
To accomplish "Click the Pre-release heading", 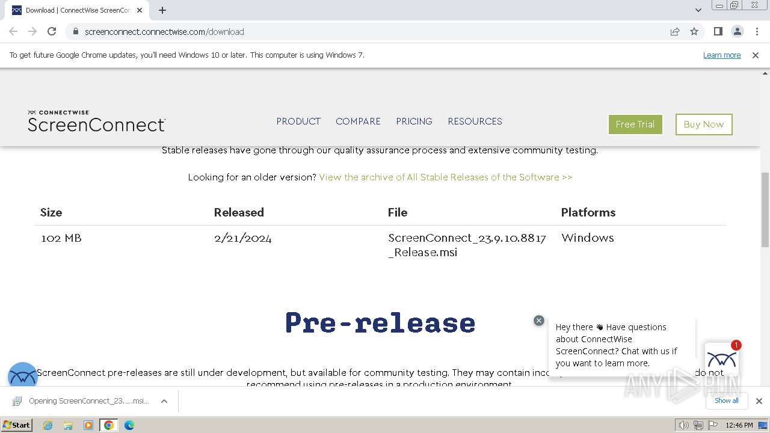I will 380,323.
